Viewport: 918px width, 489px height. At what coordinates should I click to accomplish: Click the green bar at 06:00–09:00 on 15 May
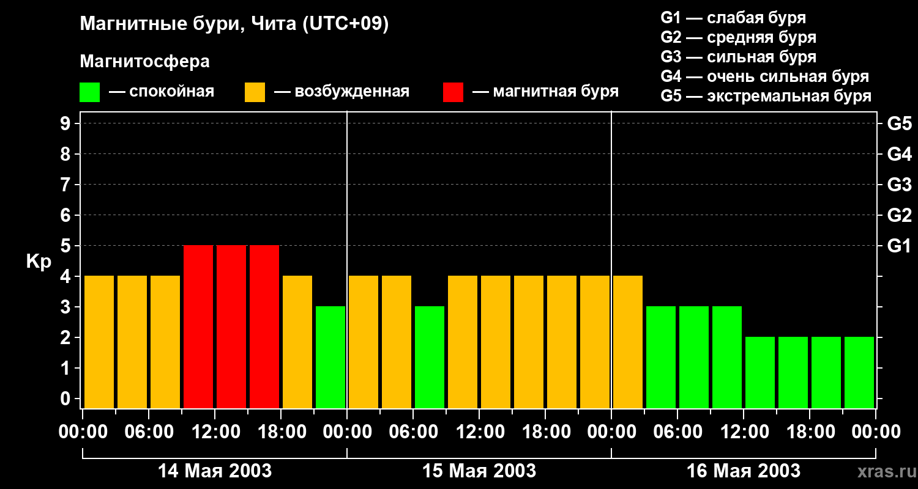pos(430,358)
